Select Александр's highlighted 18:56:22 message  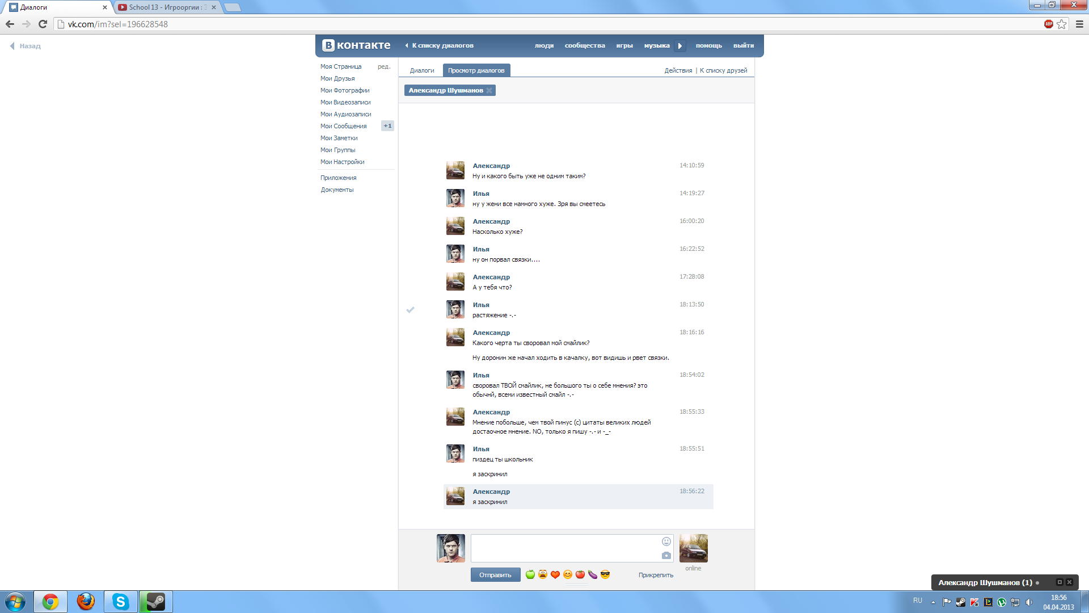[578, 497]
